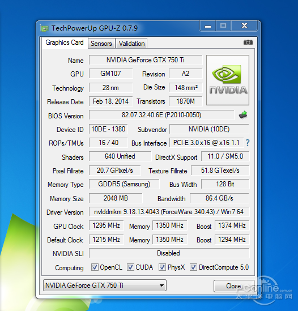Click the BIOS Version field 82.07.32.40.6E

point(161,115)
